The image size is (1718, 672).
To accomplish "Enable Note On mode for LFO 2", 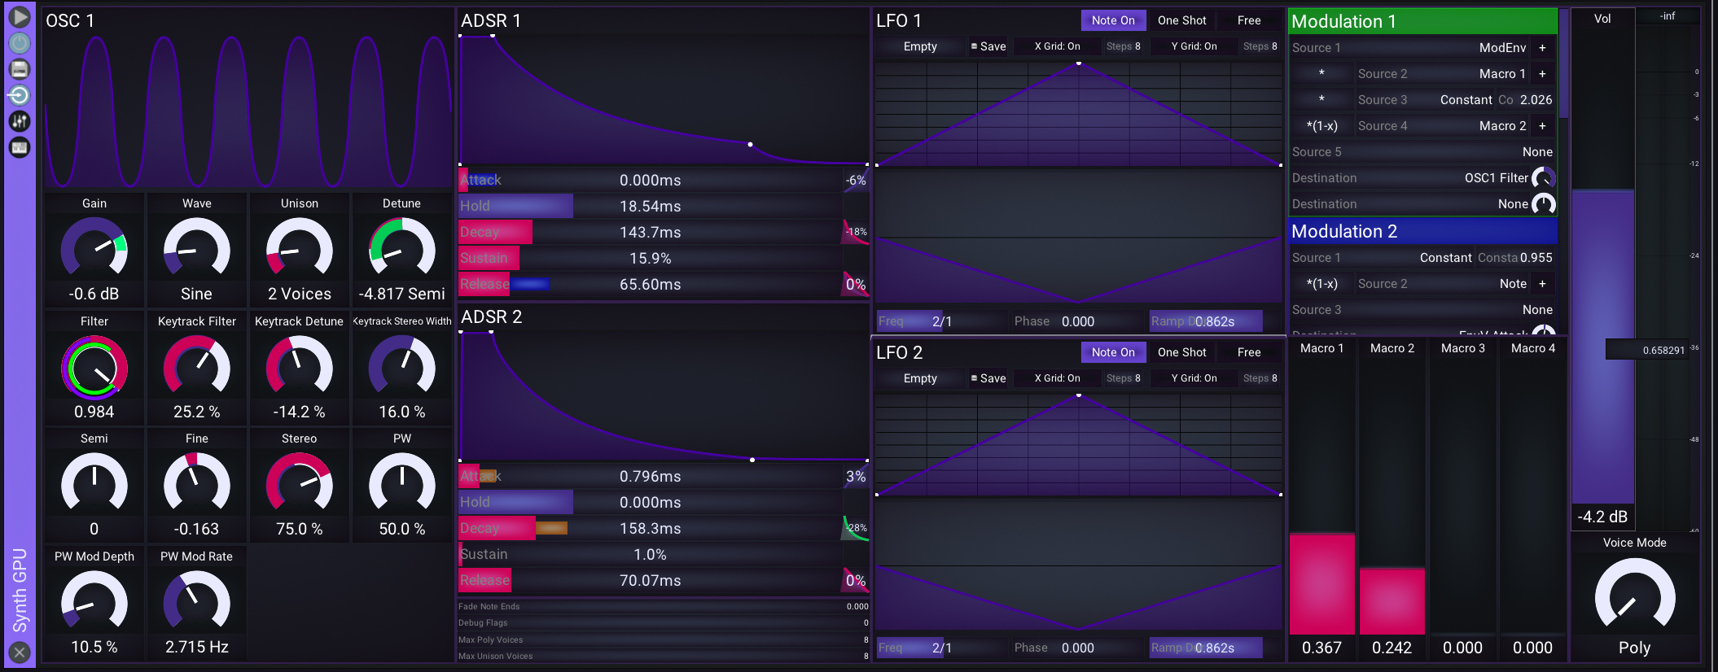I will point(1113,352).
